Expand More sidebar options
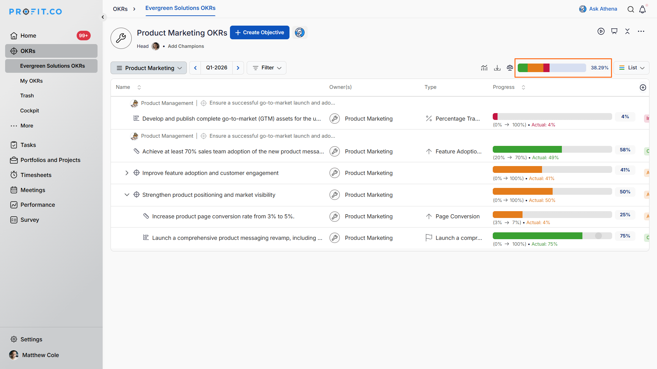This screenshot has height=369, width=657. (22, 126)
